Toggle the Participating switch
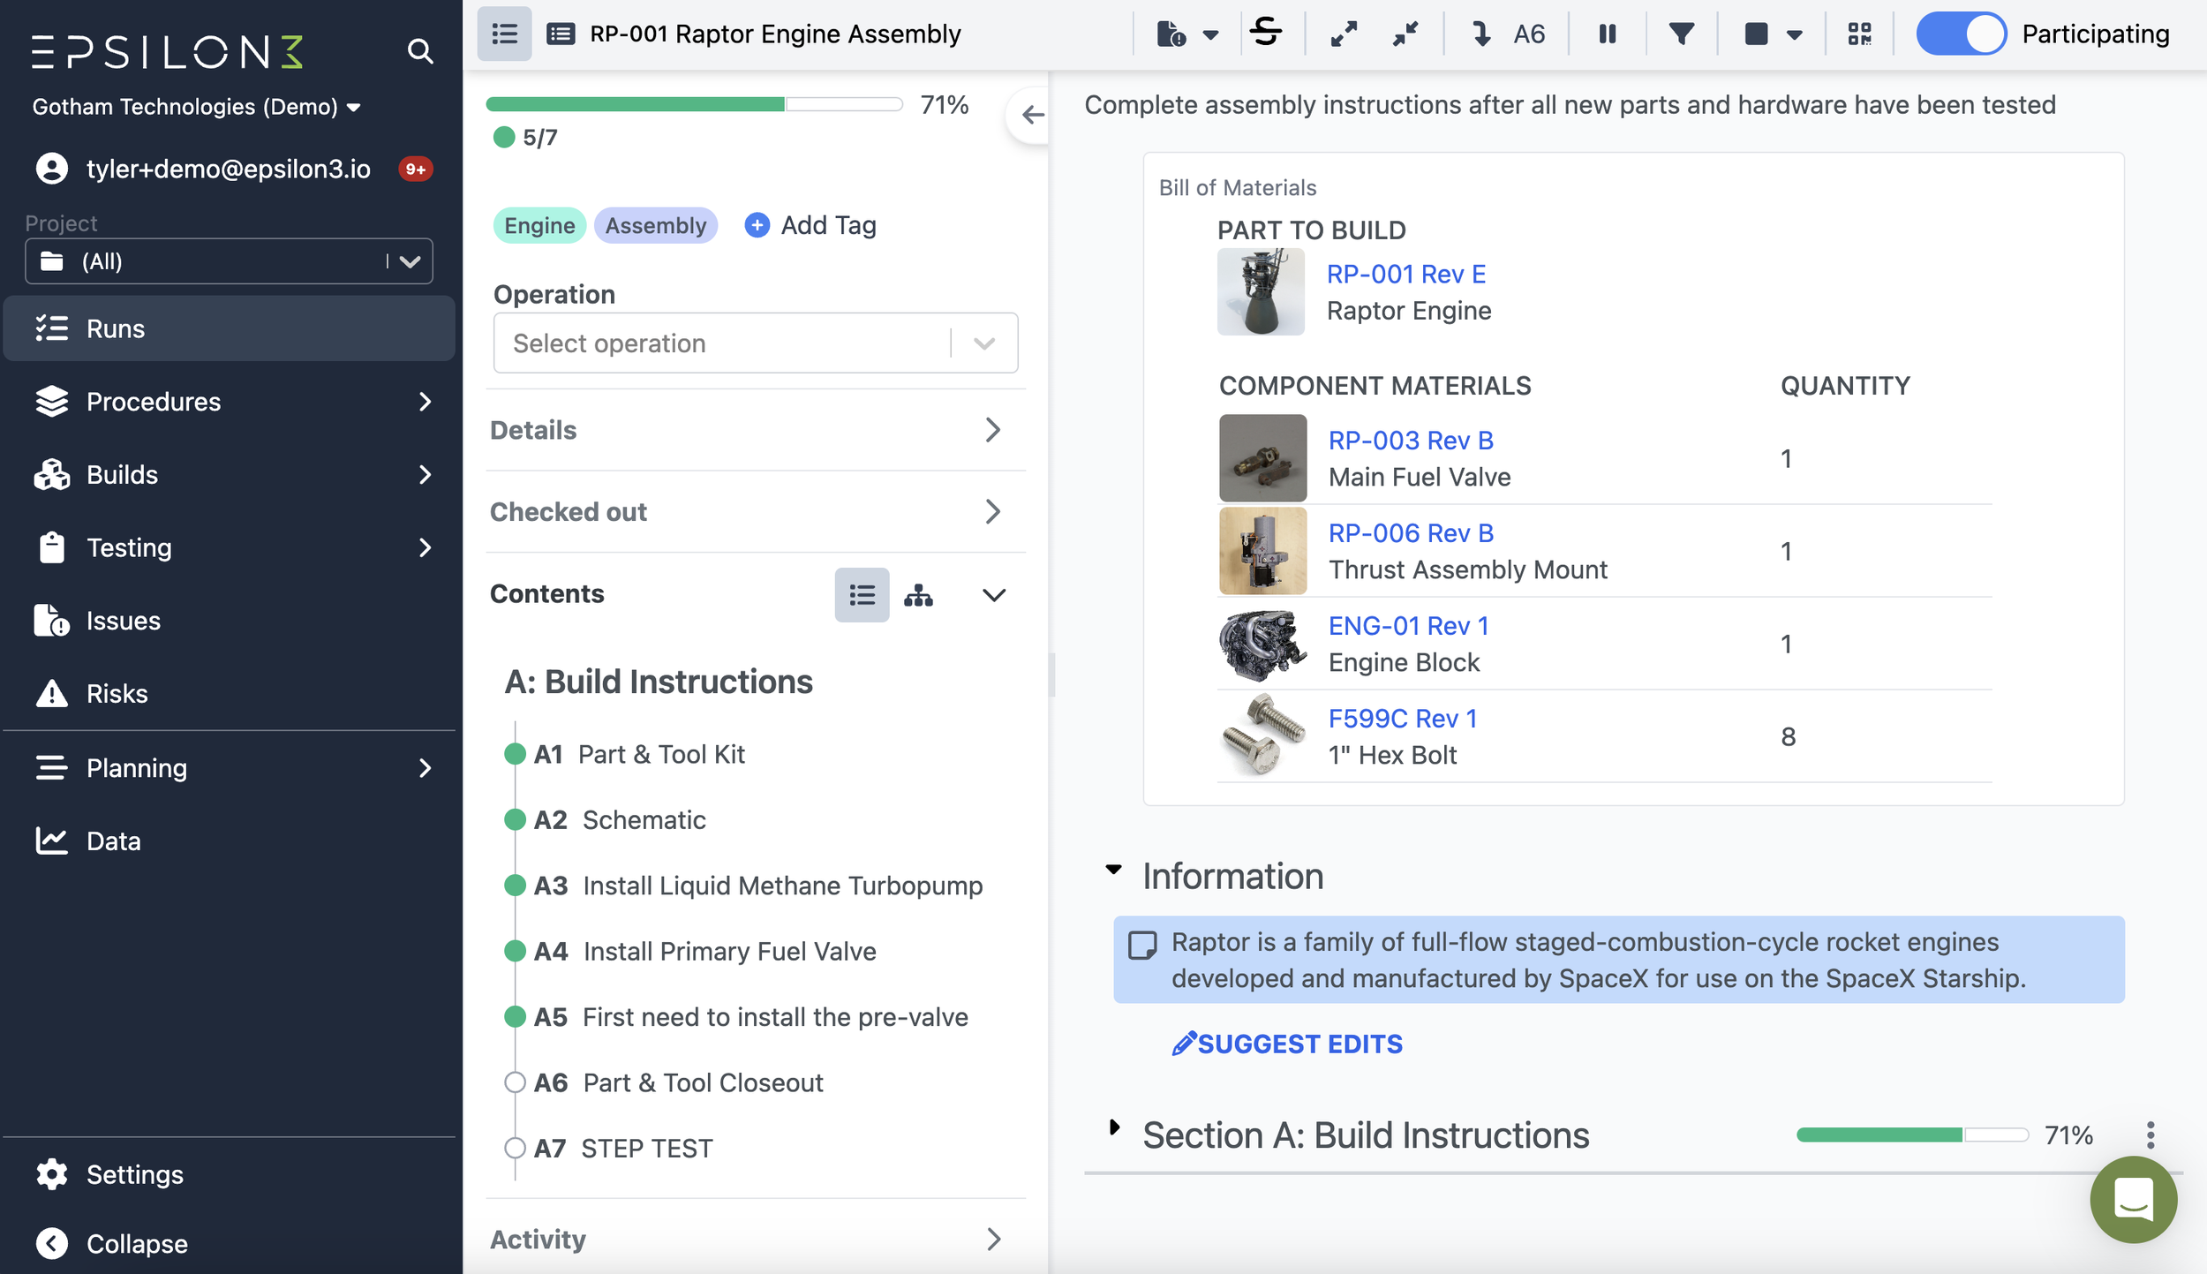This screenshot has width=2207, height=1274. [x=1961, y=34]
